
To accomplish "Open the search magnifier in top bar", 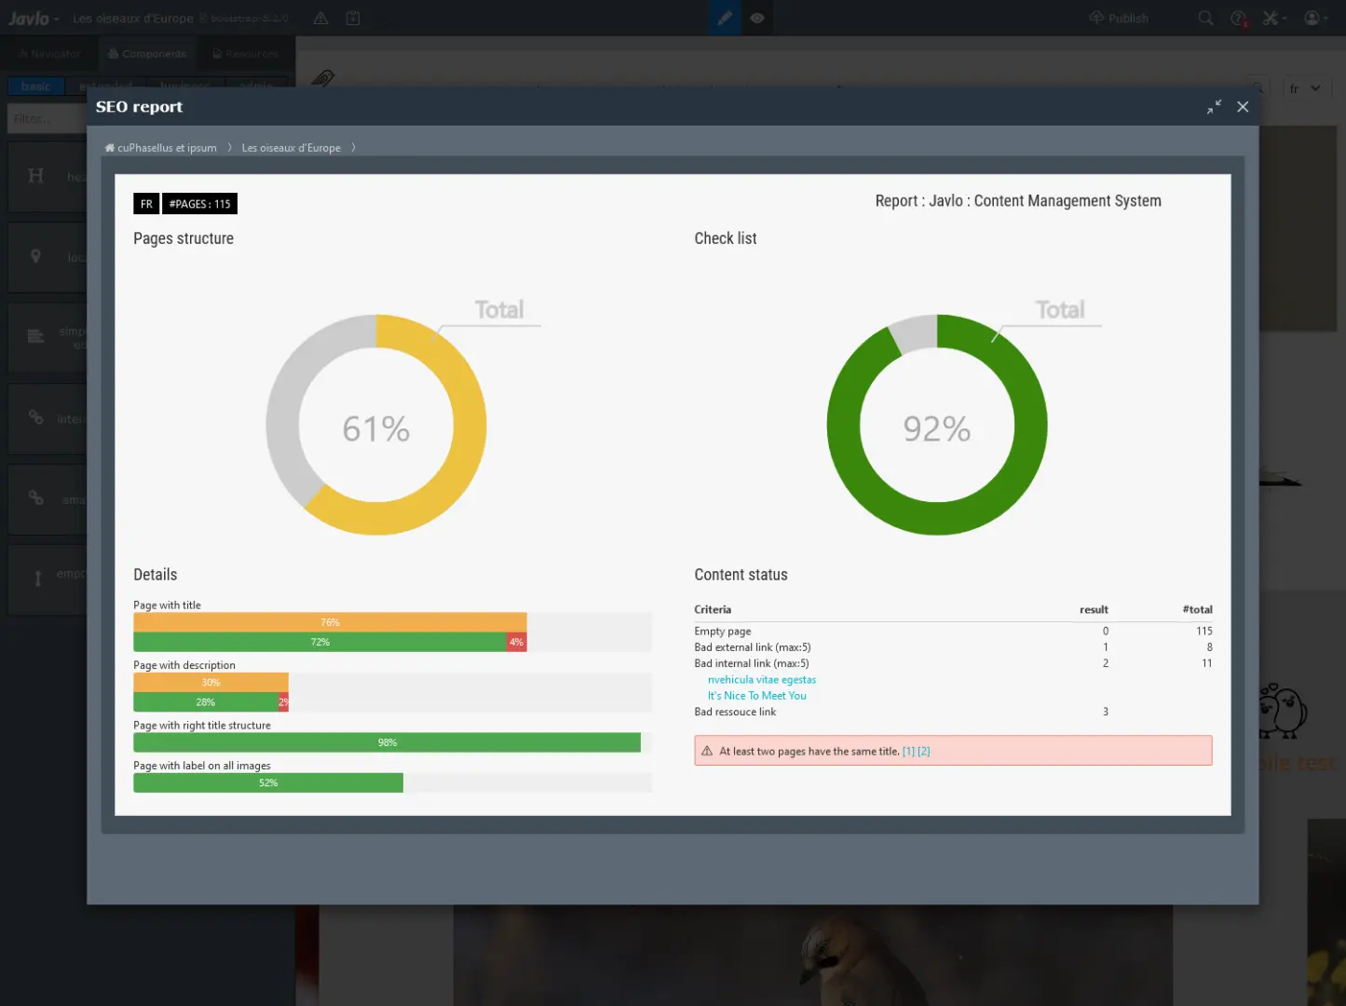I will [x=1205, y=18].
